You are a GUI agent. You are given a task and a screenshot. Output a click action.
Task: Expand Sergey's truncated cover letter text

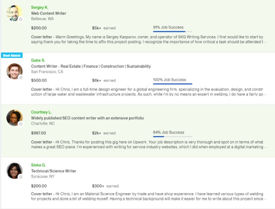point(265,42)
